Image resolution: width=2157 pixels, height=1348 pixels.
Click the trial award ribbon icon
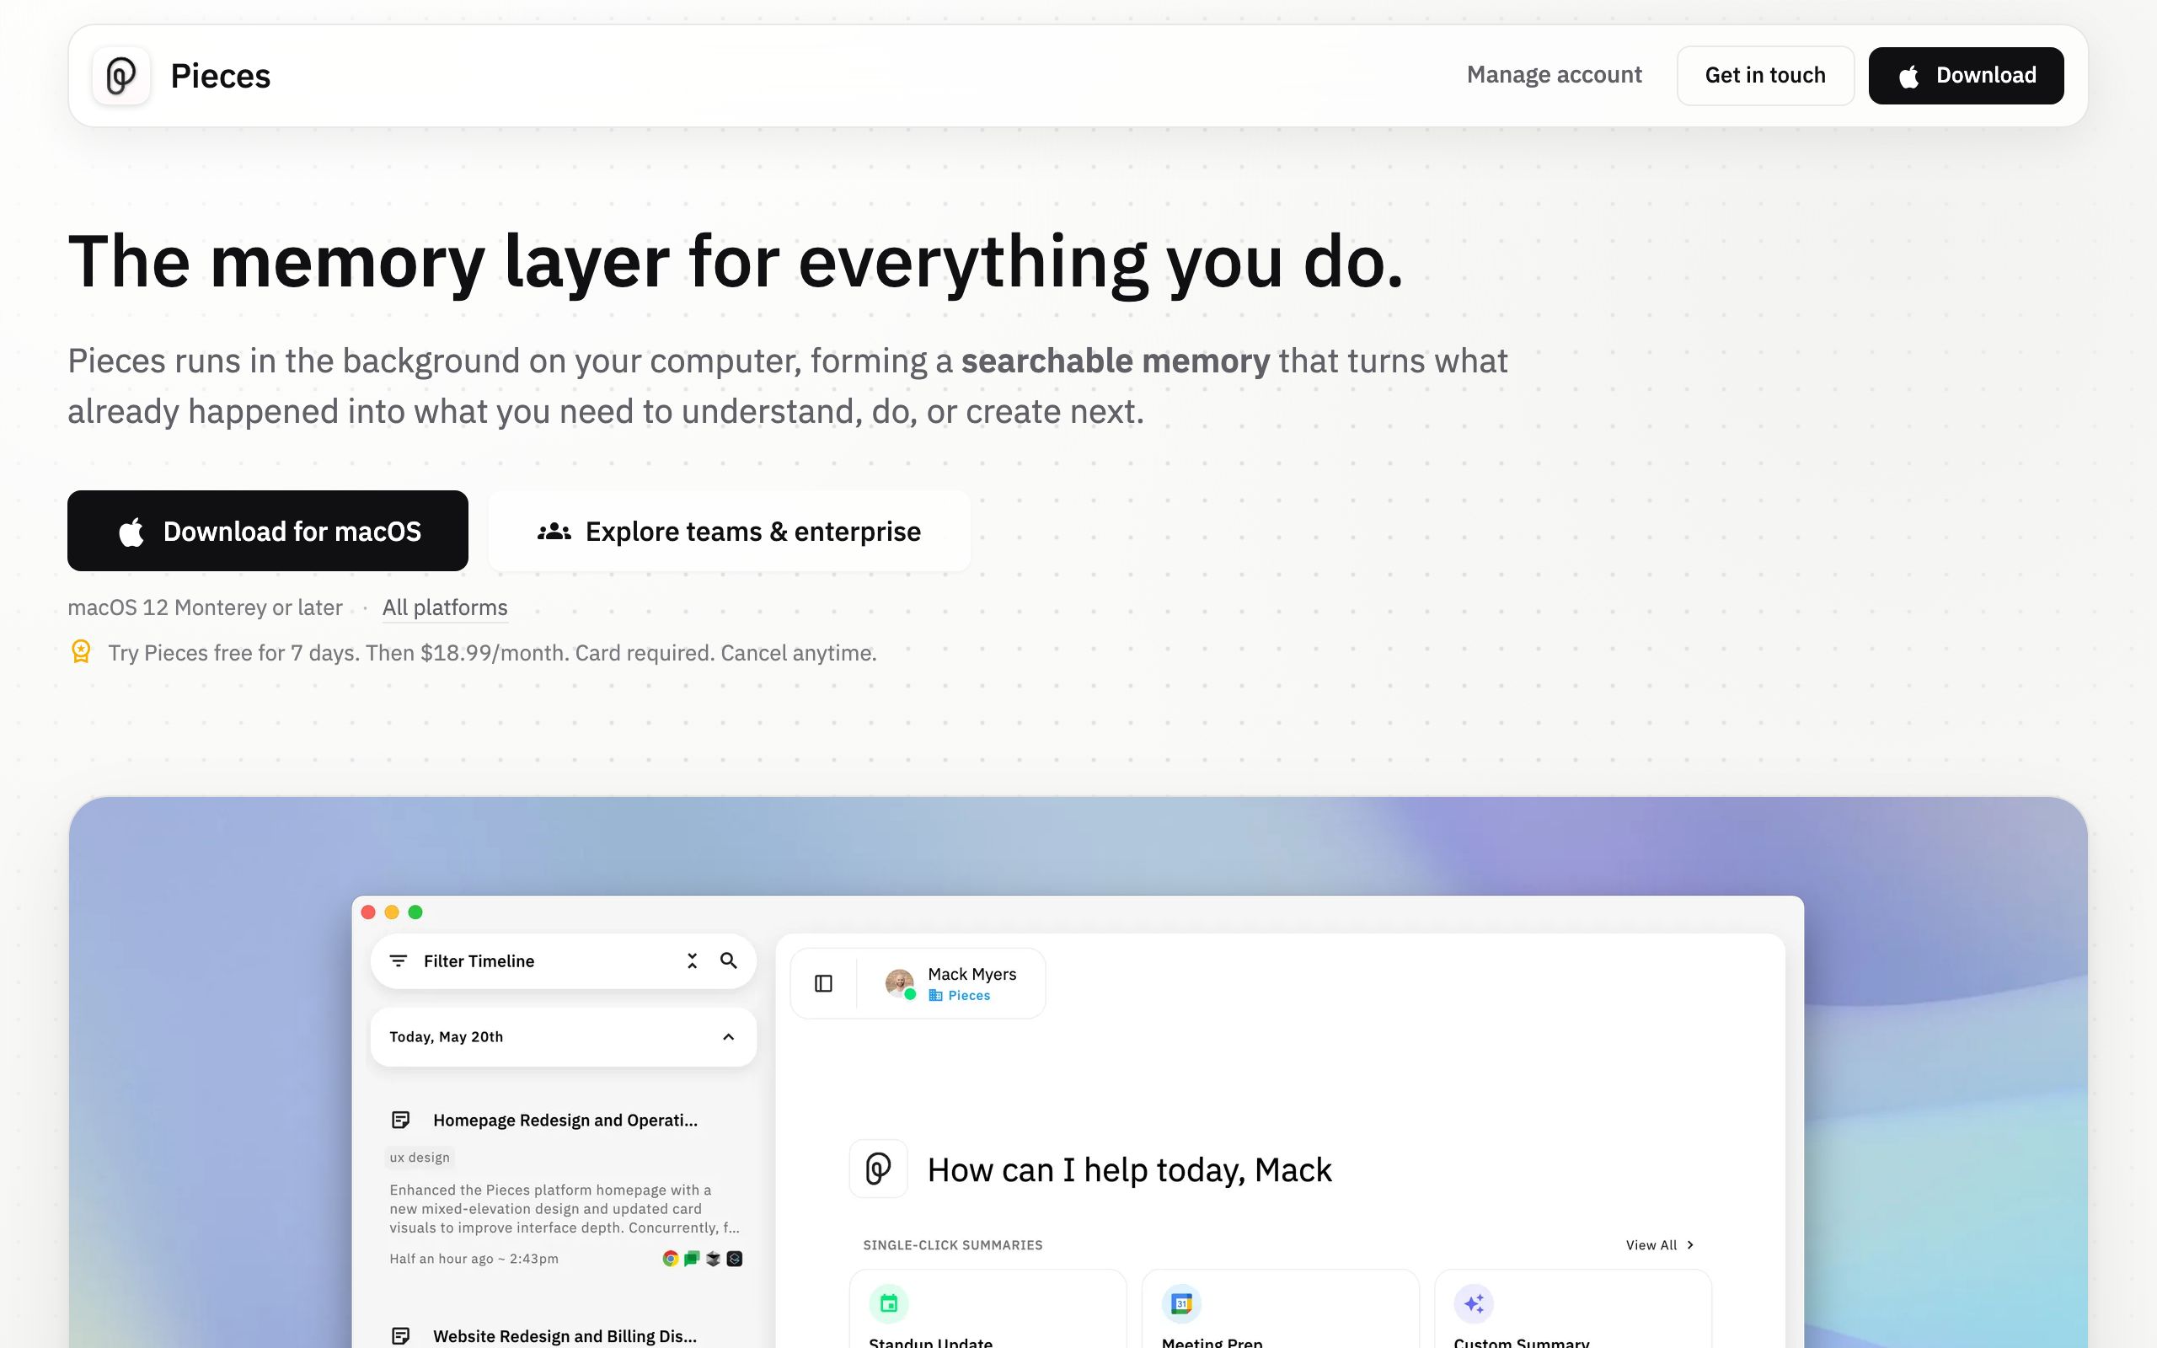tap(81, 652)
